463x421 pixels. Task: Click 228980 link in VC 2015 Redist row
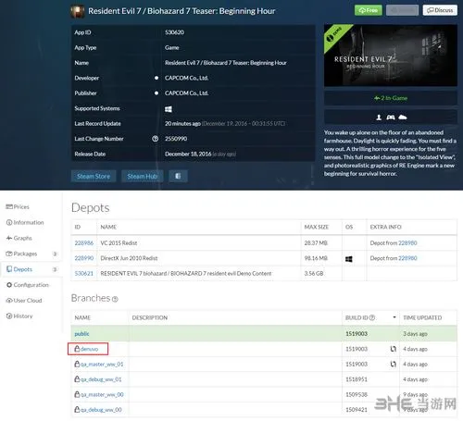pos(407,243)
